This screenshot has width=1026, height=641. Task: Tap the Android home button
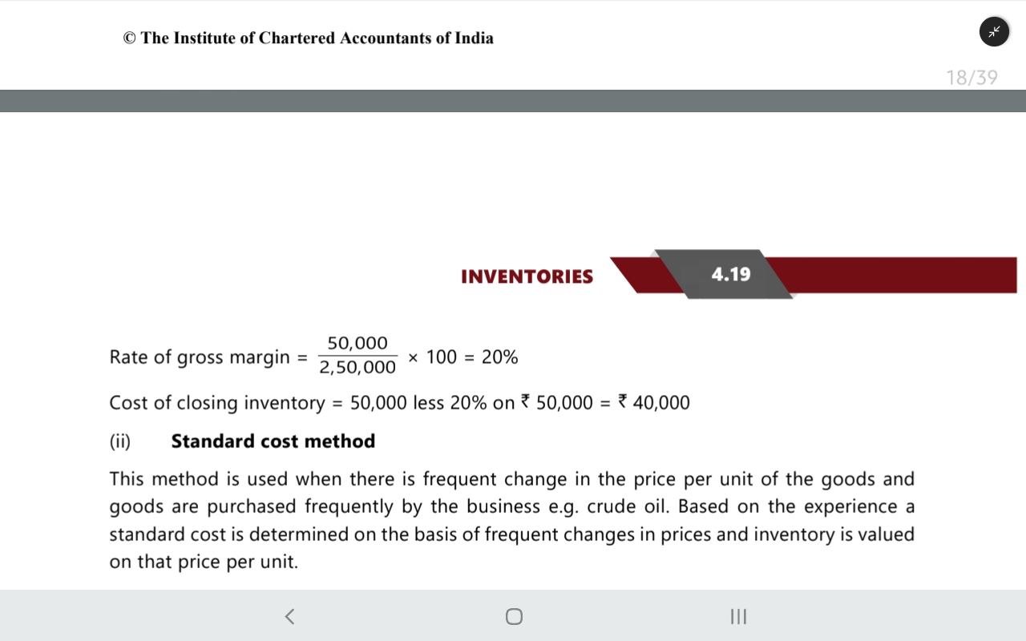[514, 616]
